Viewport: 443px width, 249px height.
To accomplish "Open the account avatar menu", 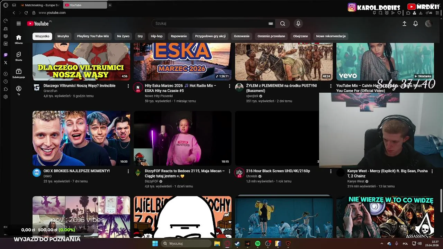I will pos(428,24).
